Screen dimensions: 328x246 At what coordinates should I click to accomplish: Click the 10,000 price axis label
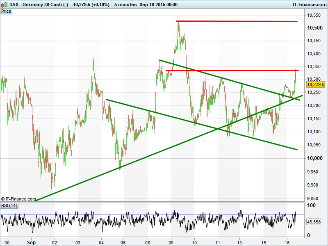315,158
